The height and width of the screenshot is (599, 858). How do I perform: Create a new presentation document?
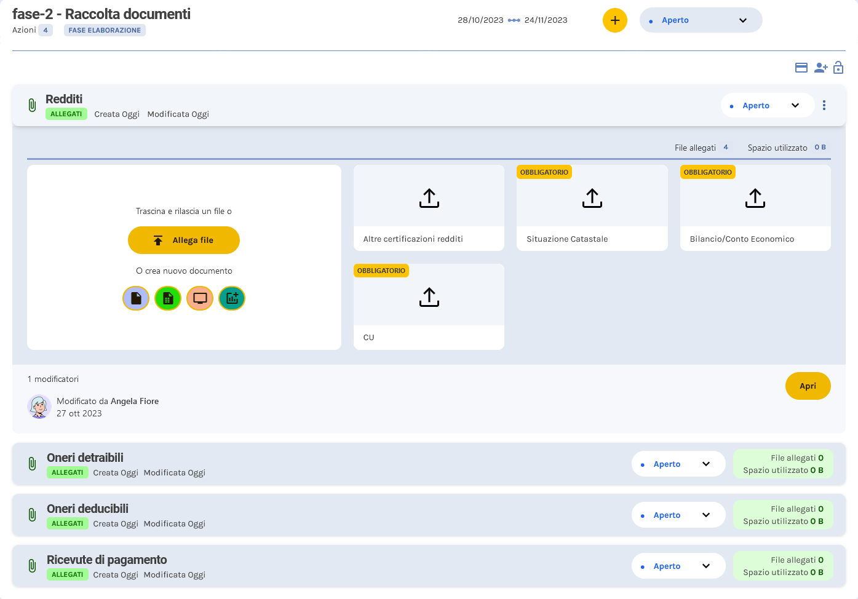point(200,298)
